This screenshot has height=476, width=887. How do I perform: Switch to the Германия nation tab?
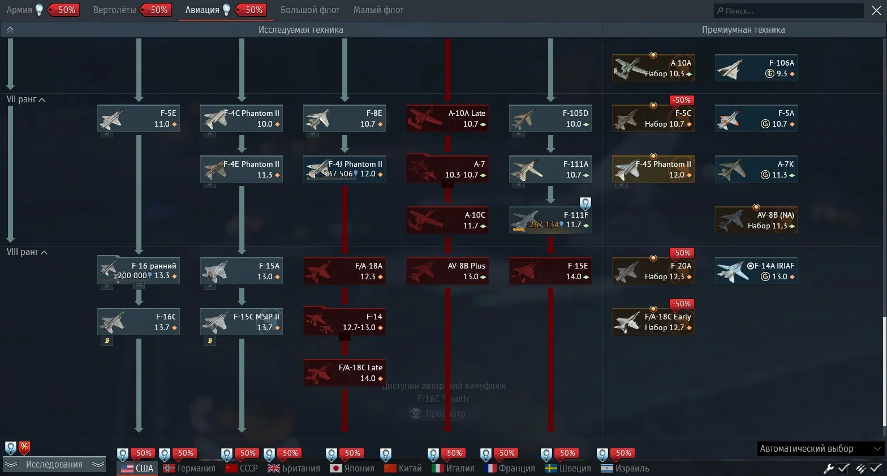[190, 468]
